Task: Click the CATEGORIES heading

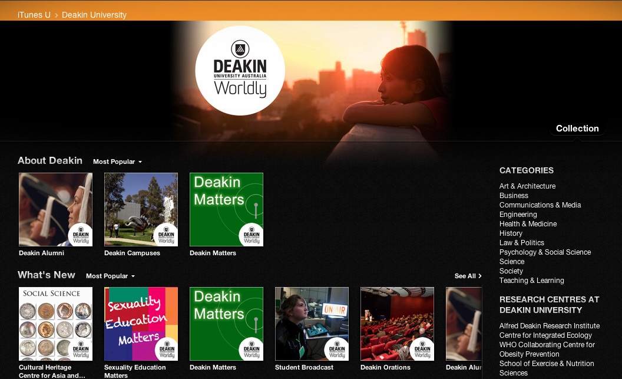Action: (527, 170)
